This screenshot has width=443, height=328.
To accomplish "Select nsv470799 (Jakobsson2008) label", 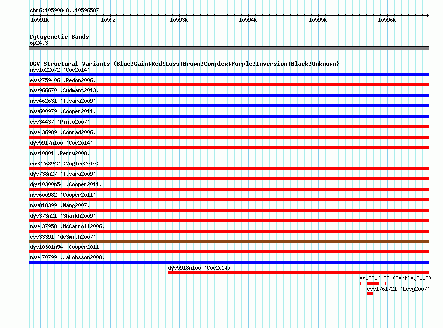I will tap(67, 257).
